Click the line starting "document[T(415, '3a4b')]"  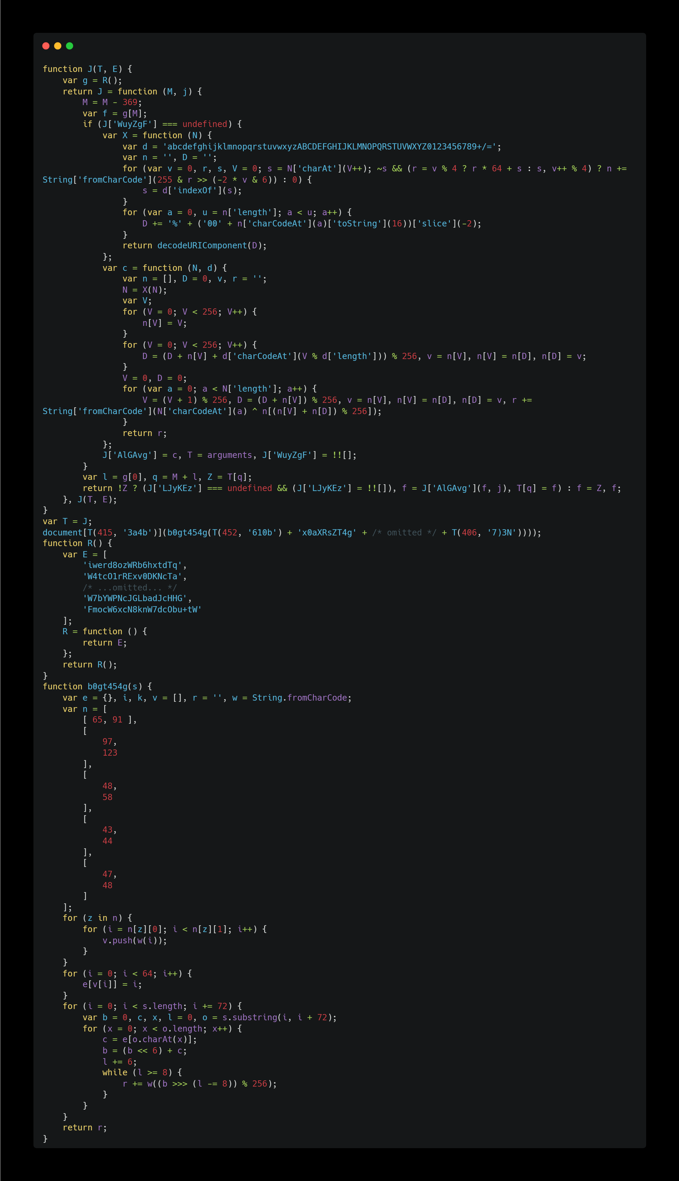[292, 532]
